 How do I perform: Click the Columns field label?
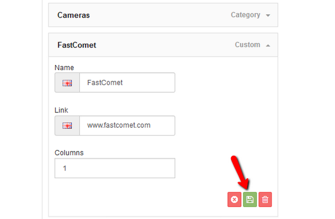click(x=69, y=153)
